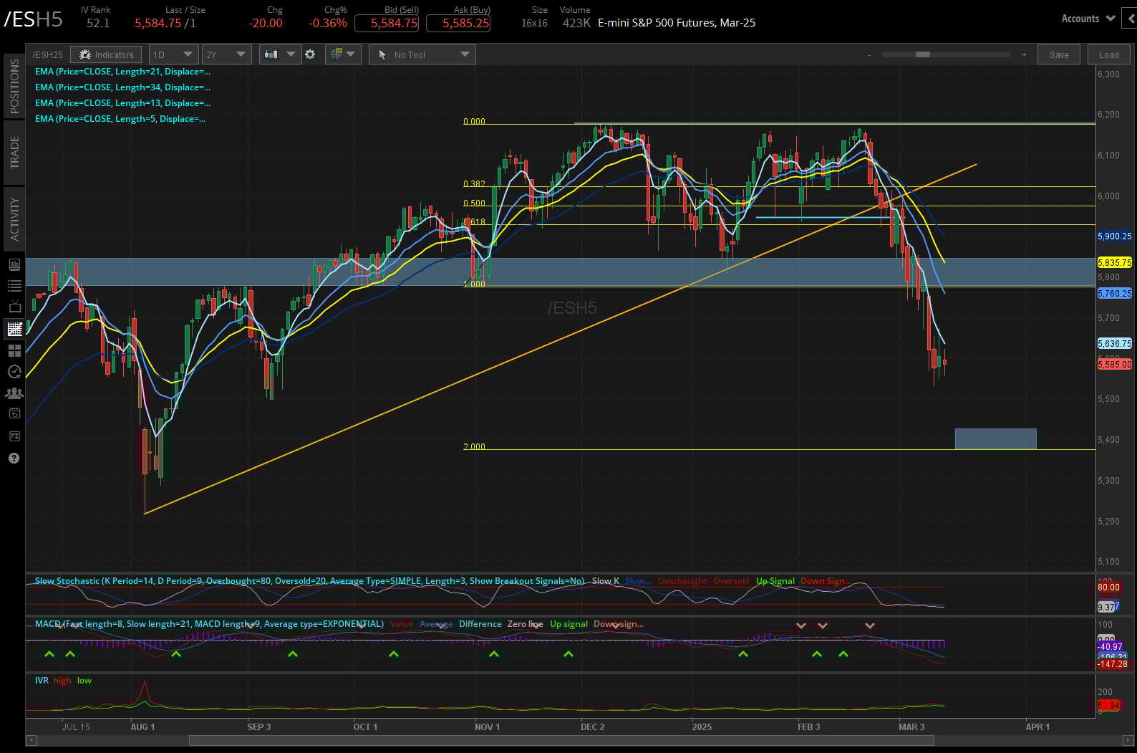Open the grid layout icon in sidebar
Viewport: 1137px width, 753px height.
coord(14,350)
